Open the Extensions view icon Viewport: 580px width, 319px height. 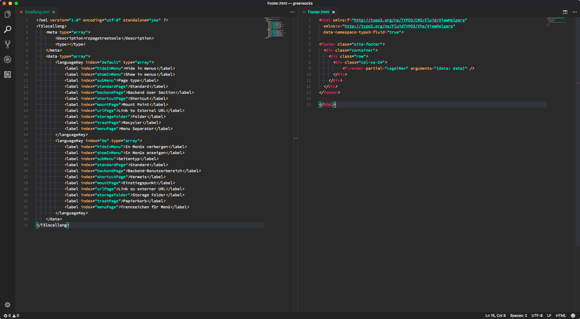tap(8, 75)
